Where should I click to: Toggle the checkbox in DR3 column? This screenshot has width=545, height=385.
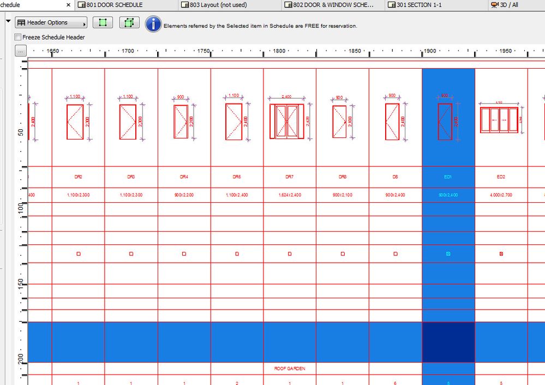click(131, 254)
